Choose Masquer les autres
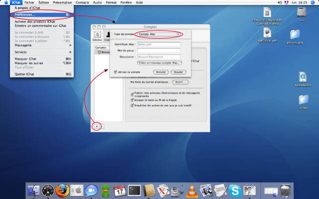Screen dimensions: 319x199 coord(42,63)
